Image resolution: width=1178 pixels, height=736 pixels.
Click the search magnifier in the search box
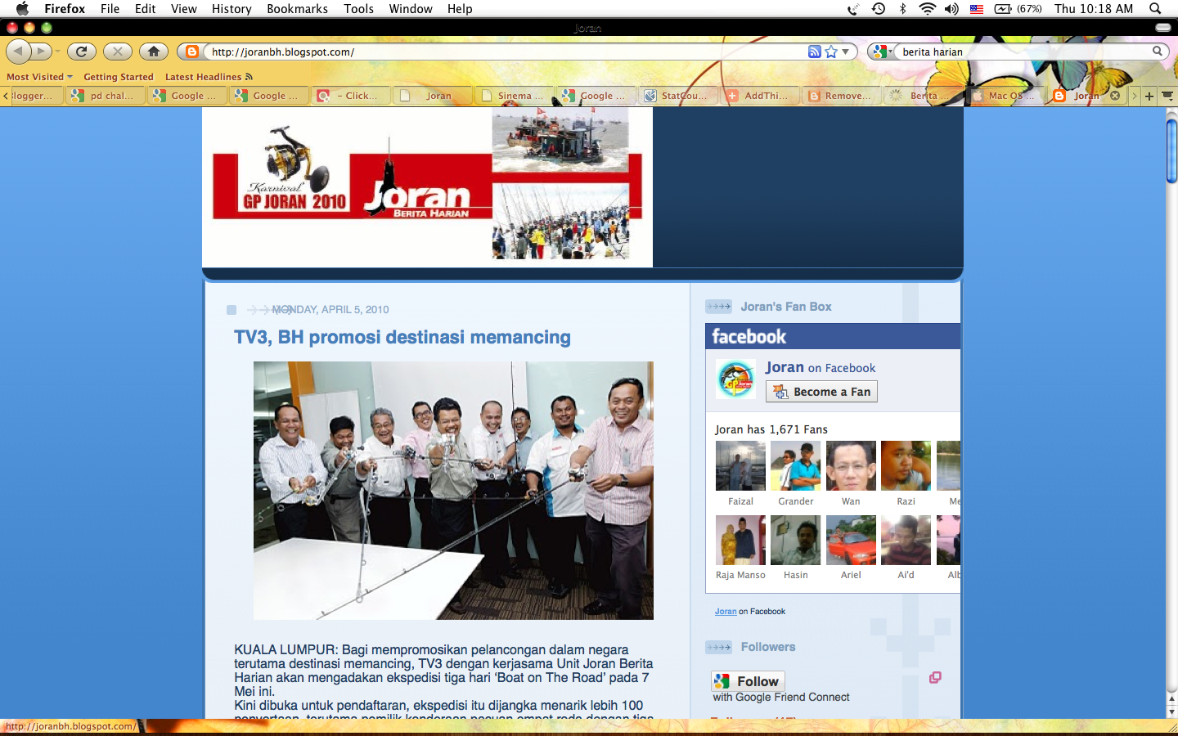(1157, 52)
